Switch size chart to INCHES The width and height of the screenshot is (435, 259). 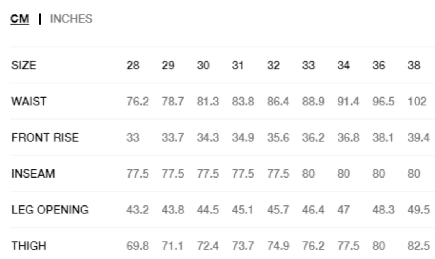tap(71, 19)
